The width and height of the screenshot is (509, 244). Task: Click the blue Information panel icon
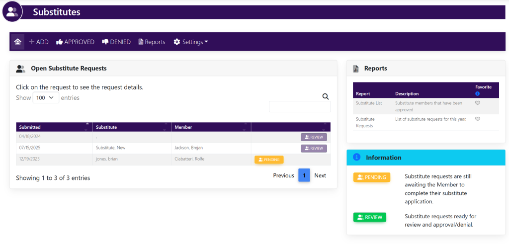click(356, 157)
